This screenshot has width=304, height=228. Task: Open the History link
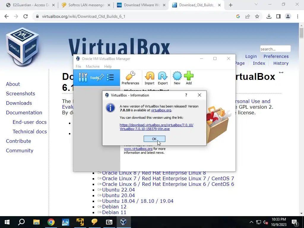(281, 63)
